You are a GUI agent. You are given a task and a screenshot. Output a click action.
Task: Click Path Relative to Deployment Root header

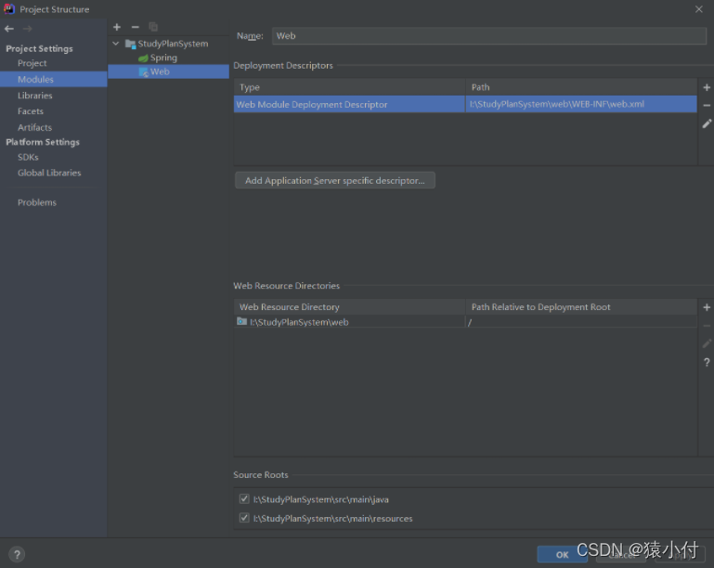point(581,307)
